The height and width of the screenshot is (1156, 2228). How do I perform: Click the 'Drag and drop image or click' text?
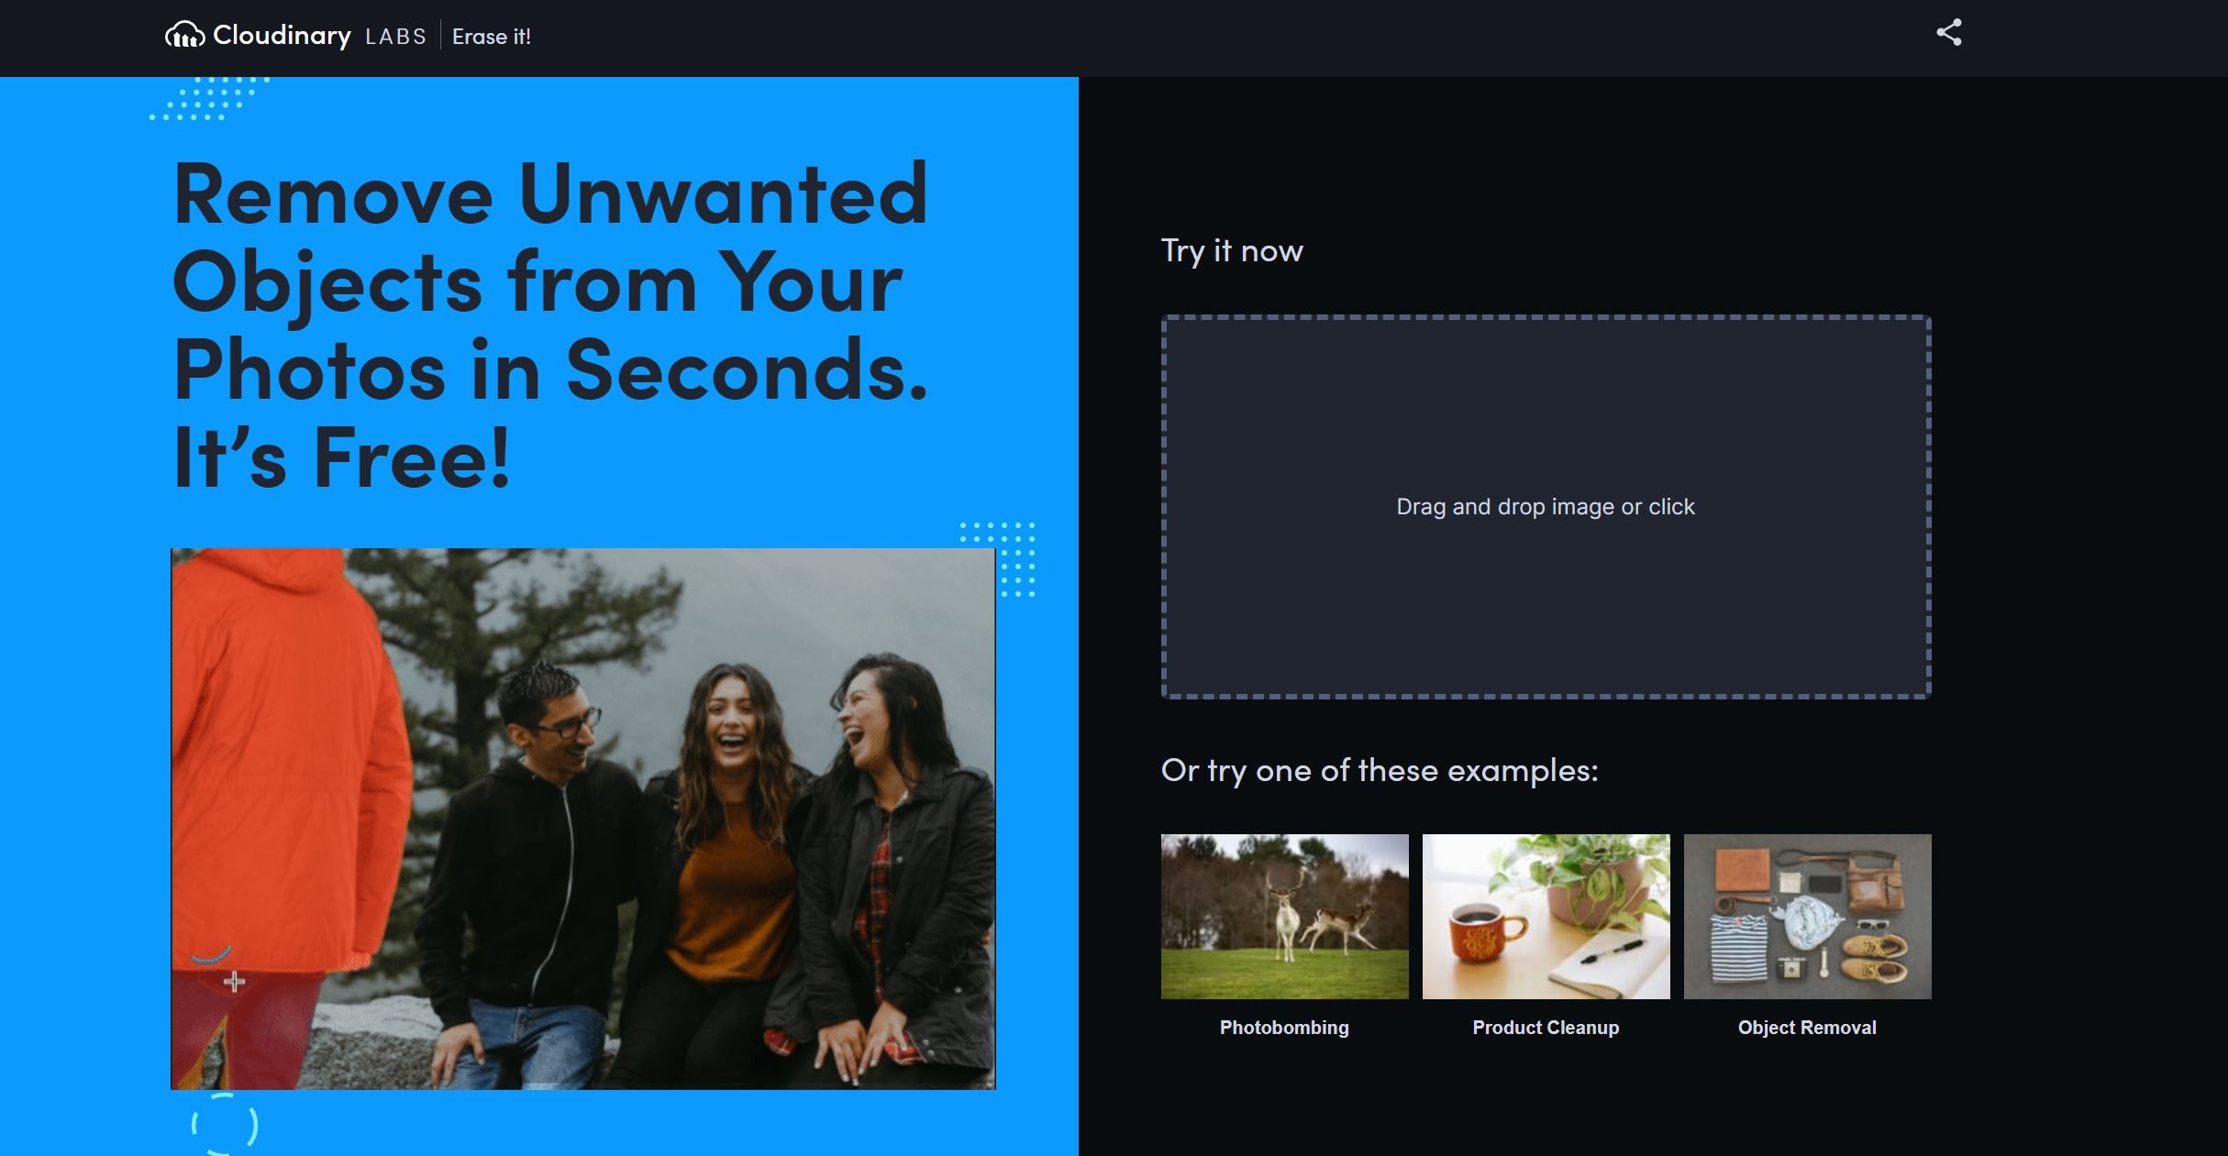tap(1546, 507)
